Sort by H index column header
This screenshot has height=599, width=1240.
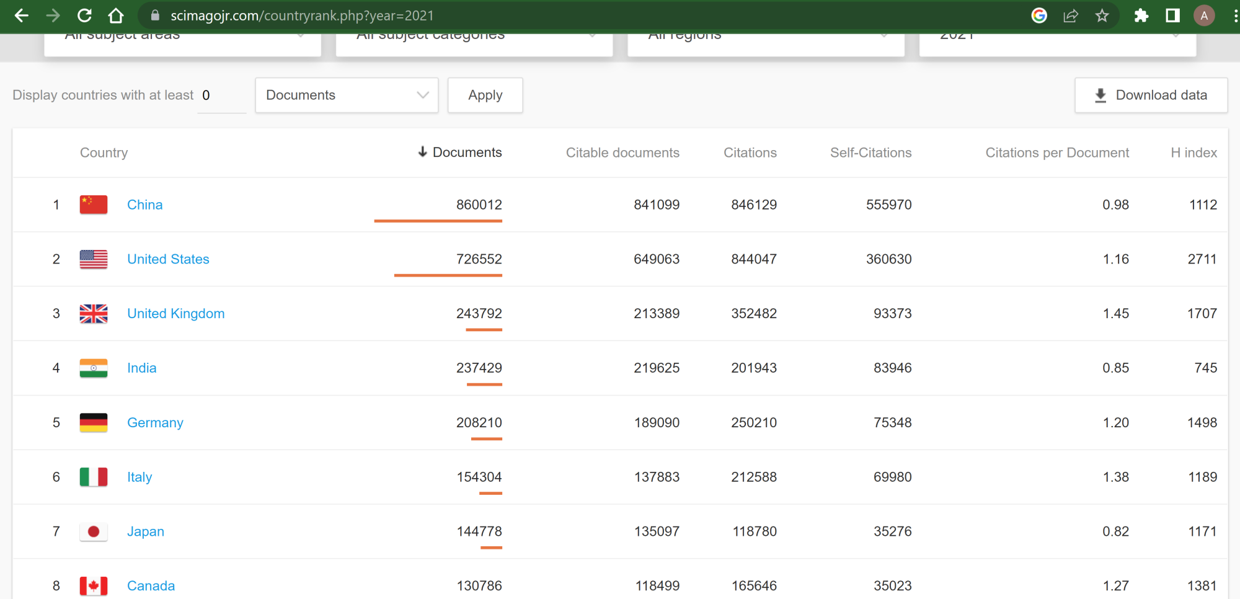[1193, 153]
